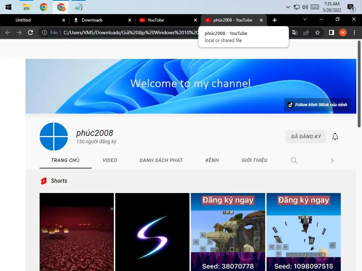Screen dimensions: 362x271
Task: Open Chrome three-dot menu
Action: tap(354, 32)
